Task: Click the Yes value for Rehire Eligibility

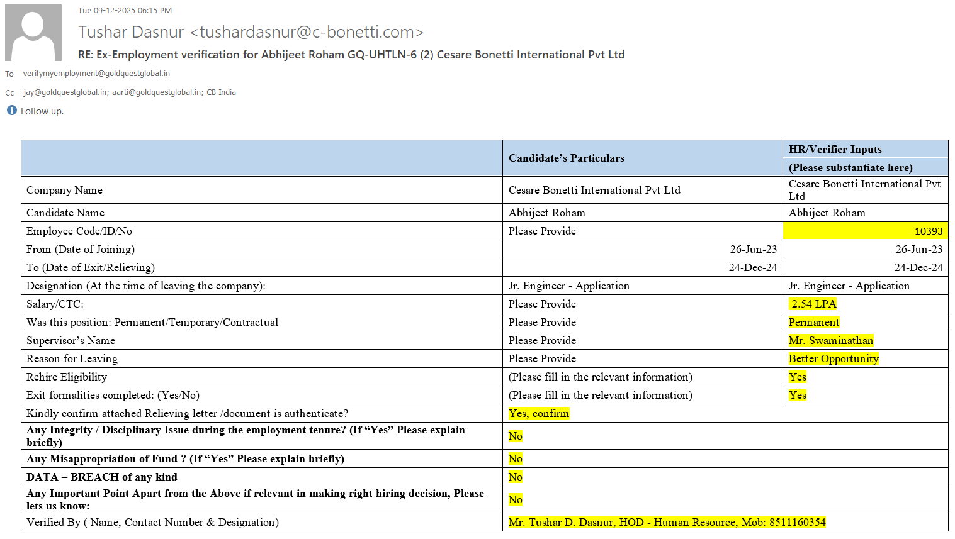Action: (x=797, y=377)
